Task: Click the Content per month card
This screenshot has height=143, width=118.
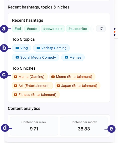Action: pos(84,126)
